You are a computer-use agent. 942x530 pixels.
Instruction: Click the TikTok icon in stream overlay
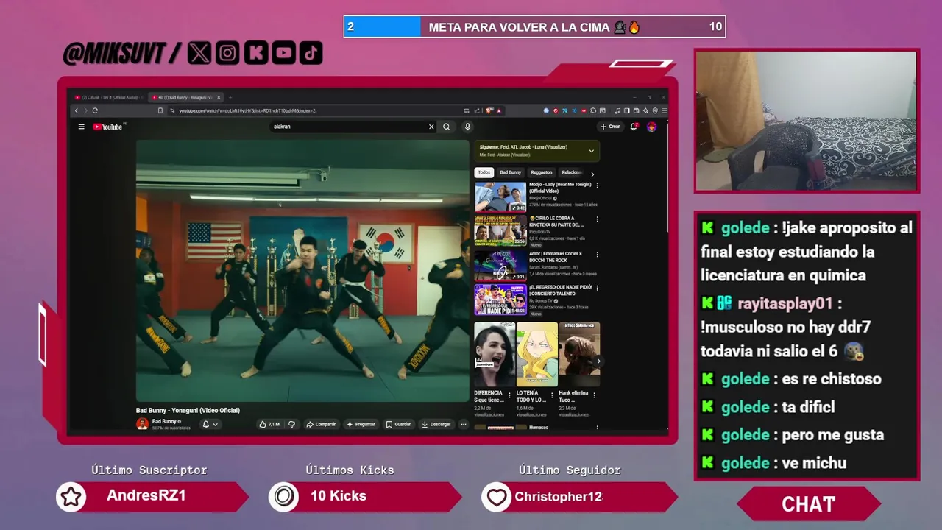[311, 52]
